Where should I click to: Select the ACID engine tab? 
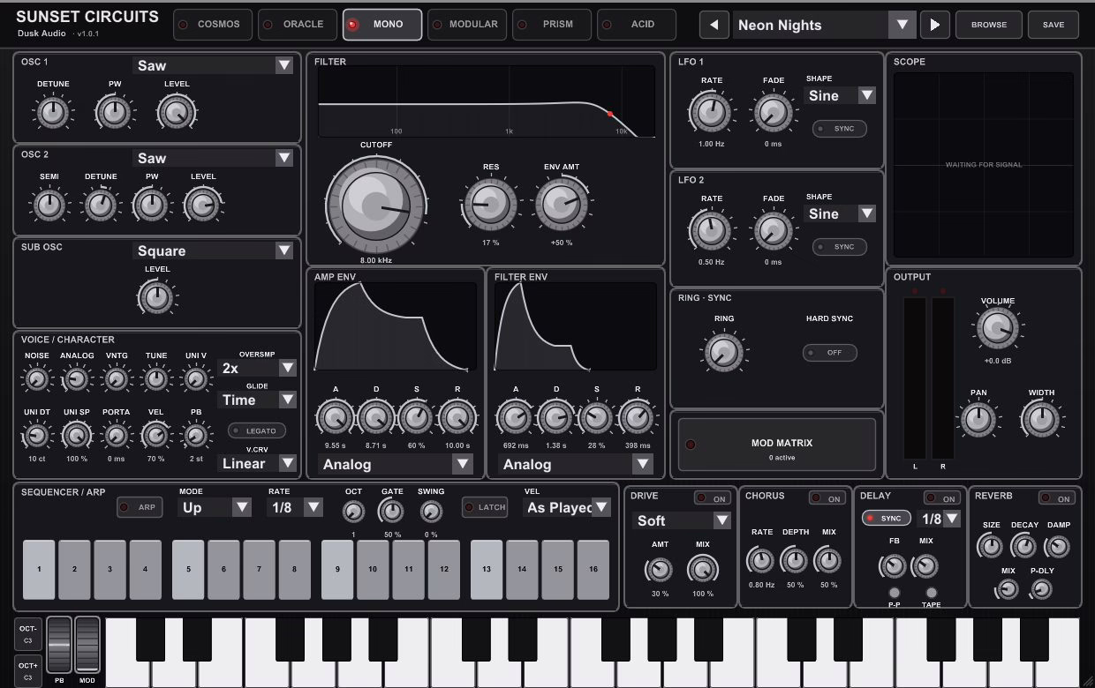pyautogui.click(x=636, y=25)
